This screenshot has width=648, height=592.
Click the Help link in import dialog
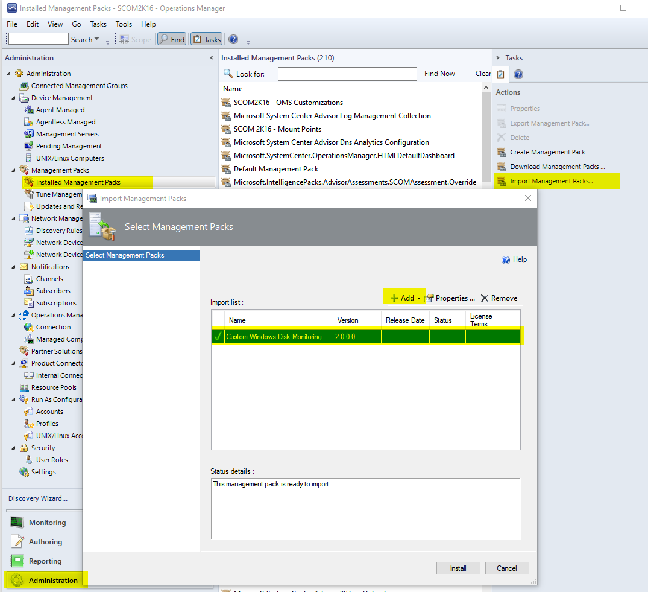(514, 259)
